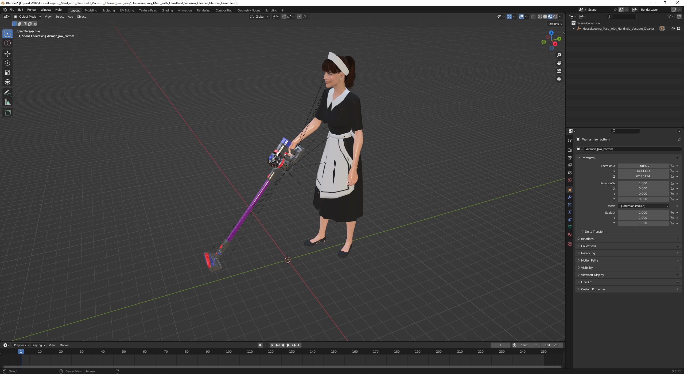Toggle the Location X lock icon
Image resolution: width=684 pixels, height=374 pixels.
click(x=672, y=166)
